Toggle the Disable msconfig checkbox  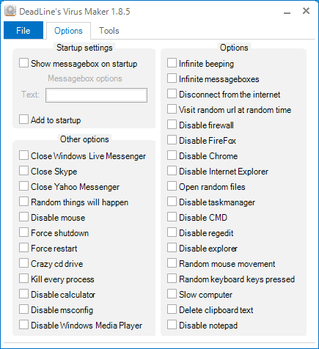(23, 309)
